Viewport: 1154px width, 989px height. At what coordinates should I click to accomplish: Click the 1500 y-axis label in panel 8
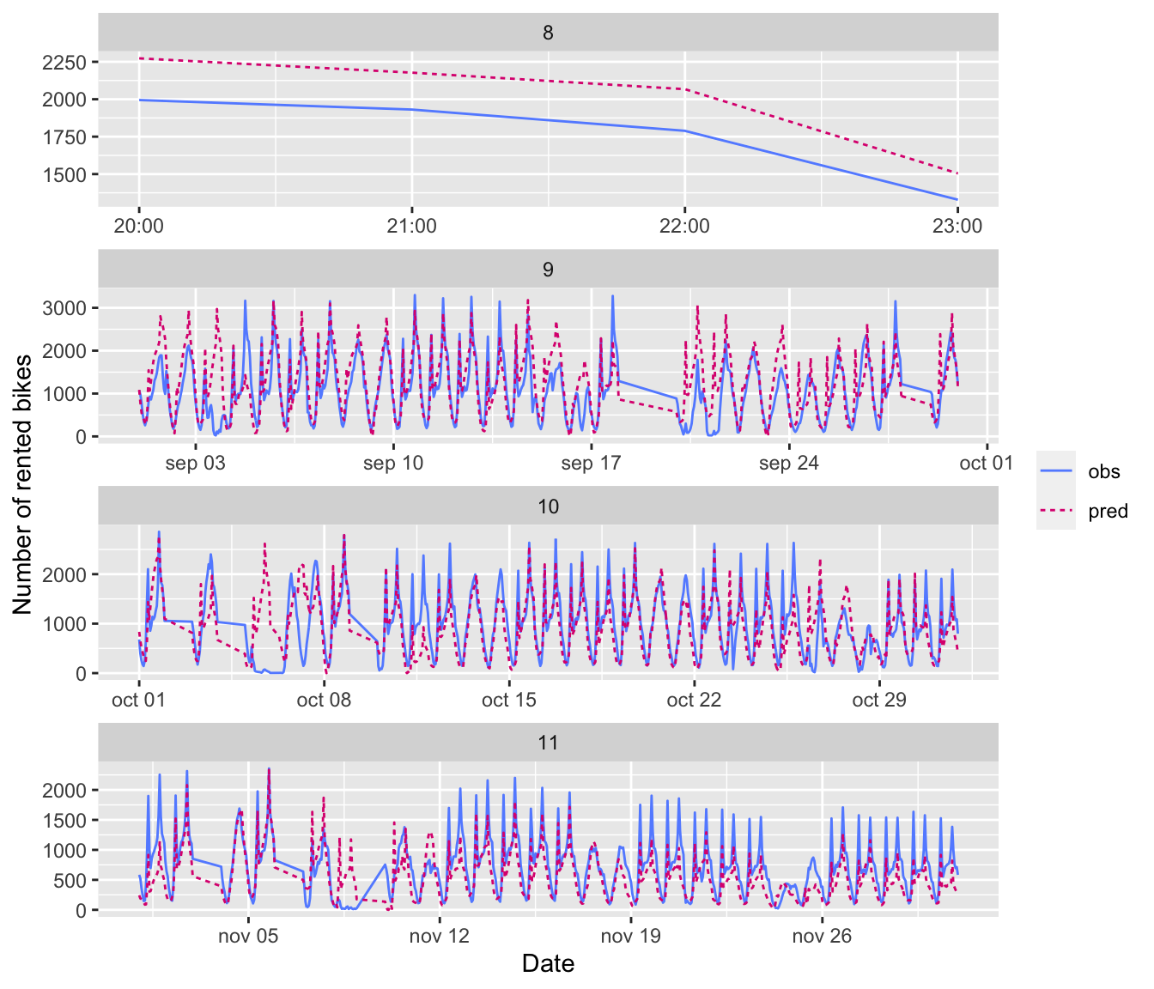coord(64,175)
